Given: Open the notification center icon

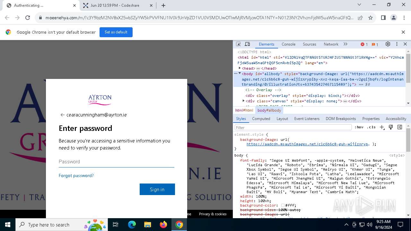Looking at the screenshot, I should coord(400,225).
